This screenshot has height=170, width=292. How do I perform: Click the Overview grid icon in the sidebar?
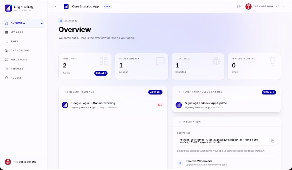coord(7,23)
